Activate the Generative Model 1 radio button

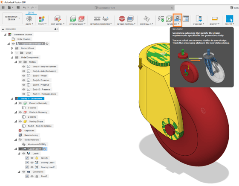pyautogui.click(x=47, y=44)
